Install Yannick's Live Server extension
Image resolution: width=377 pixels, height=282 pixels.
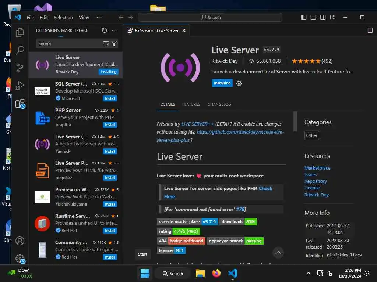[x=110, y=151]
